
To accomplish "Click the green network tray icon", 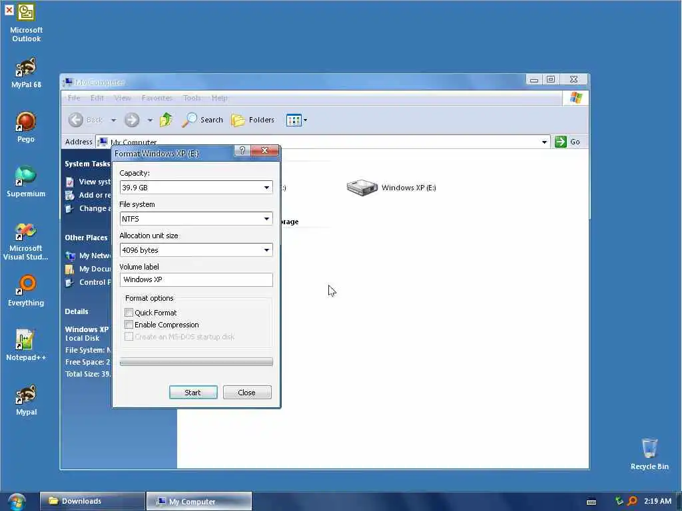I will pos(619,501).
